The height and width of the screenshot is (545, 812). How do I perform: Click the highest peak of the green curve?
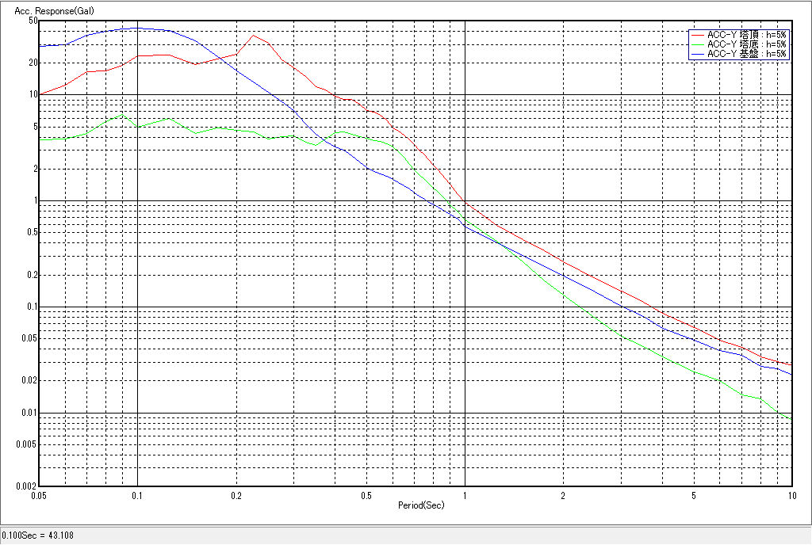click(x=122, y=115)
